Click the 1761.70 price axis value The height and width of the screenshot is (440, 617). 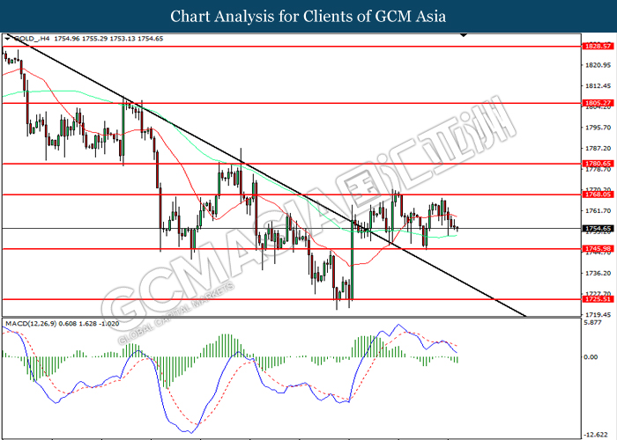(598, 211)
